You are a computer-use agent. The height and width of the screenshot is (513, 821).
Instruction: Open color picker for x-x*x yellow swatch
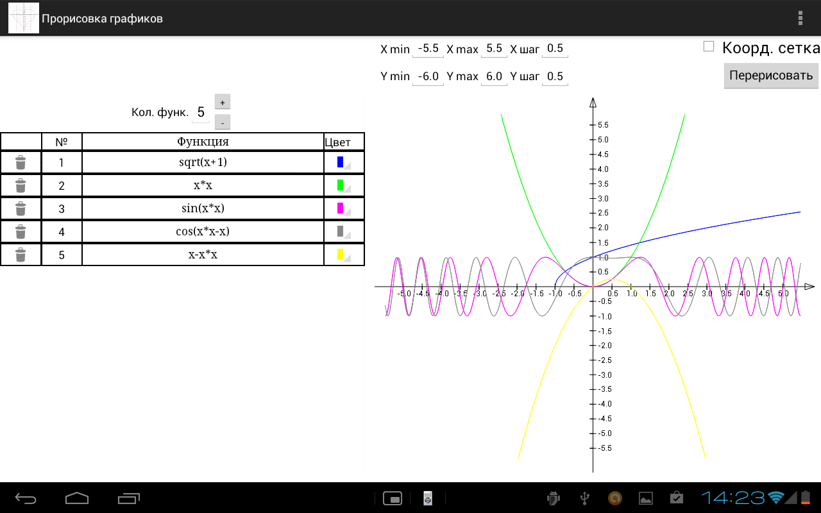coord(344,255)
